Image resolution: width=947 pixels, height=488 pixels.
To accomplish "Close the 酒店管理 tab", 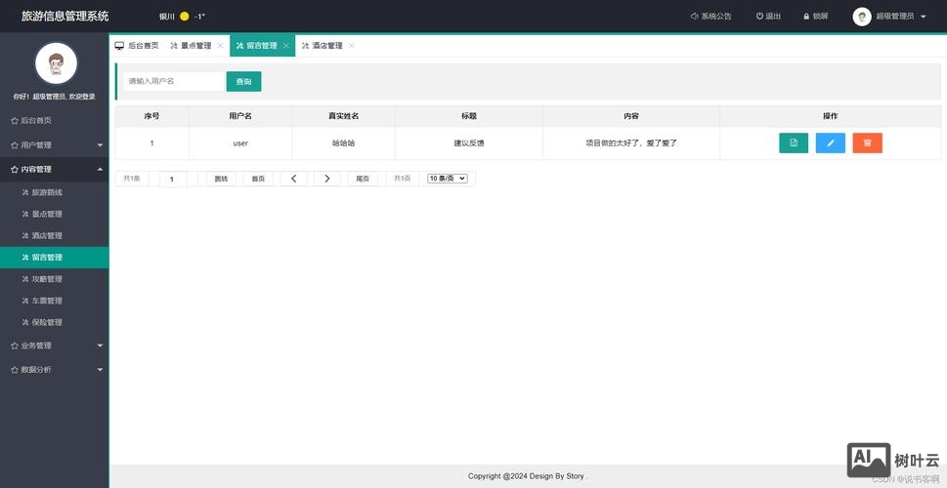I will coord(352,45).
